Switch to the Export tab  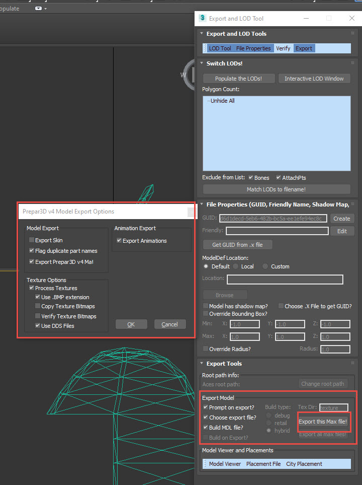click(x=304, y=48)
